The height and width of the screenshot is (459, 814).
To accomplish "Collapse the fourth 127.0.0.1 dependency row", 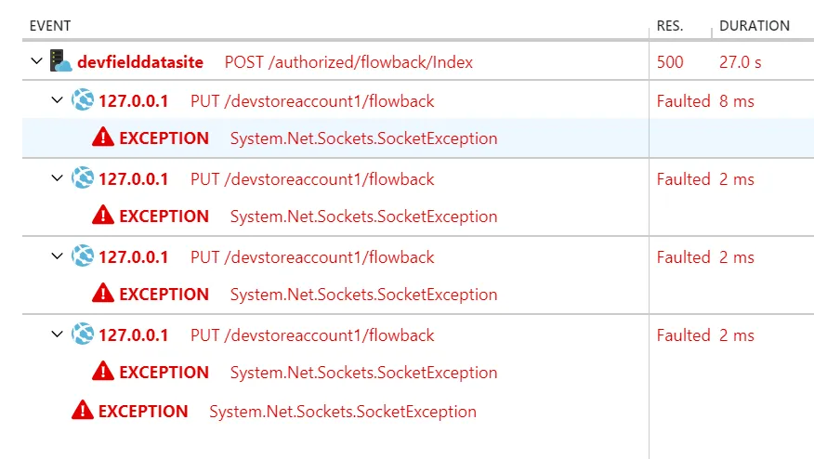I will coord(57,334).
